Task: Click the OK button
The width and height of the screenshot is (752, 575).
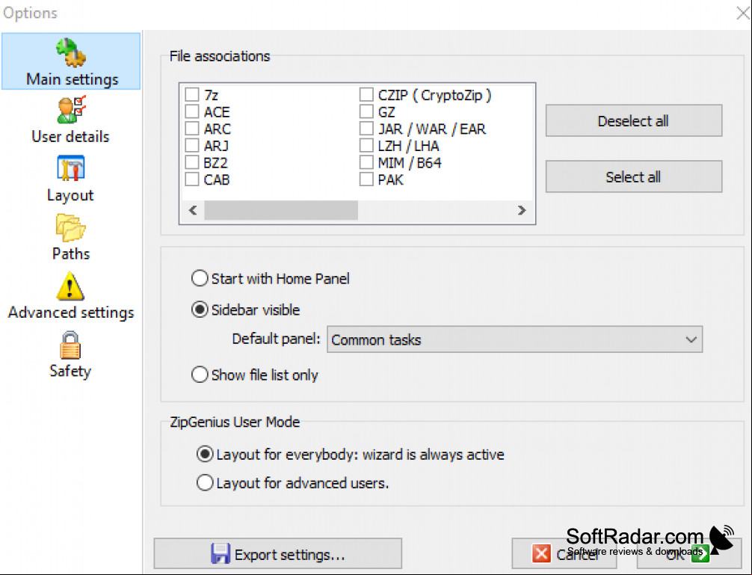Action: click(688, 553)
